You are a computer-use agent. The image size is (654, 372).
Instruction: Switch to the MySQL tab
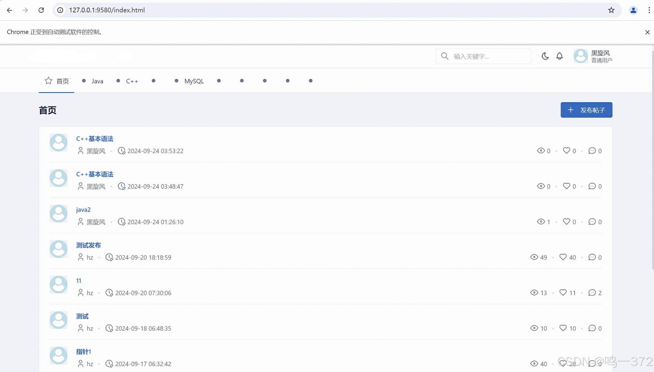coord(194,81)
